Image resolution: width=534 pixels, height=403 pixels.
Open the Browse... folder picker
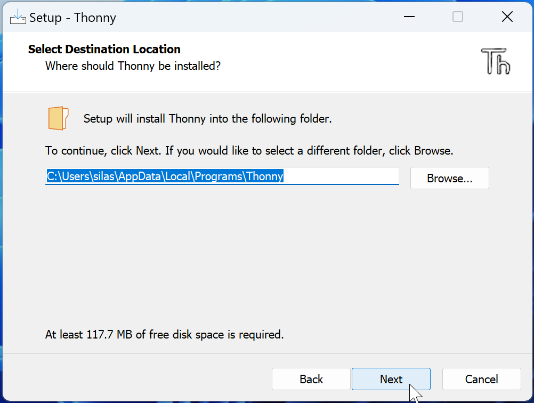click(449, 179)
